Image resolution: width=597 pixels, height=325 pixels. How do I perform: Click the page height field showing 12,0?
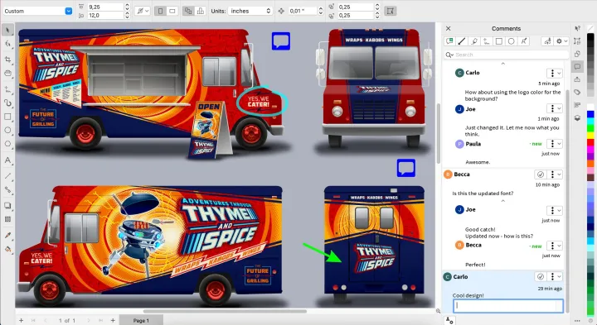click(105, 16)
